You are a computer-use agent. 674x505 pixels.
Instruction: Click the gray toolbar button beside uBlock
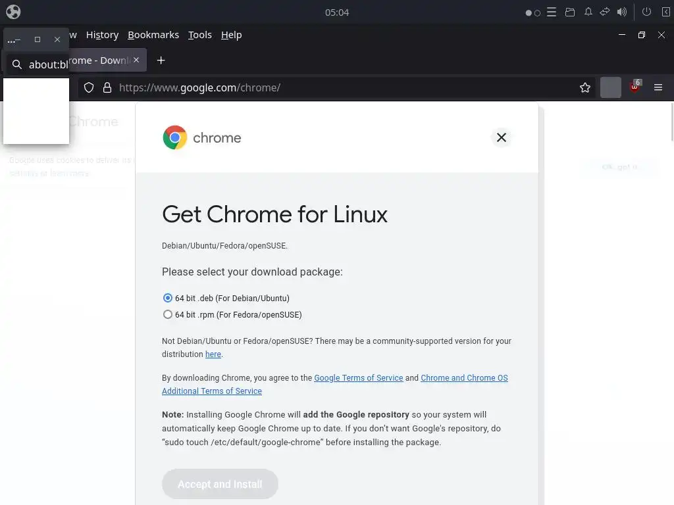tap(610, 87)
